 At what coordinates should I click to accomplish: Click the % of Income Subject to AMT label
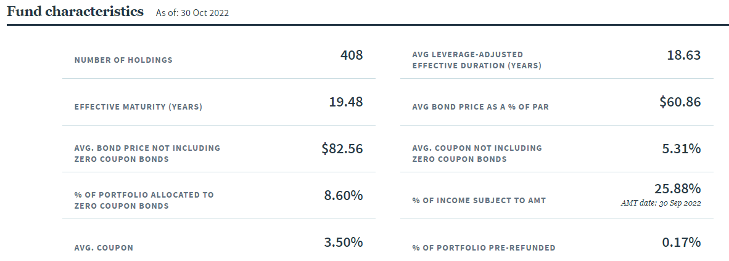(479, 201)
